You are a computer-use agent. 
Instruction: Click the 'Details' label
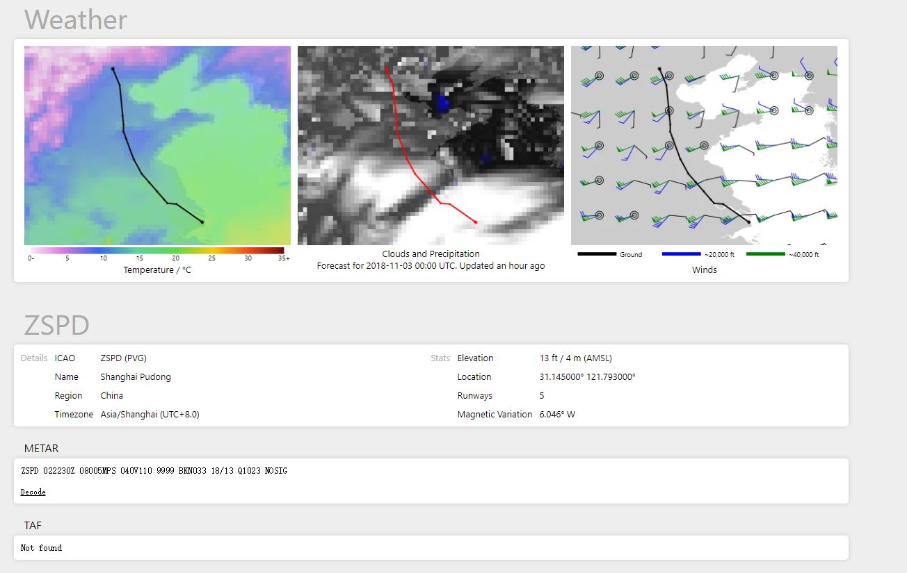click(x=34, y=358)
